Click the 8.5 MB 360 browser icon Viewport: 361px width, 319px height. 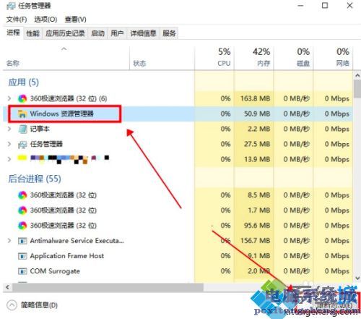(x=22, y=195)
